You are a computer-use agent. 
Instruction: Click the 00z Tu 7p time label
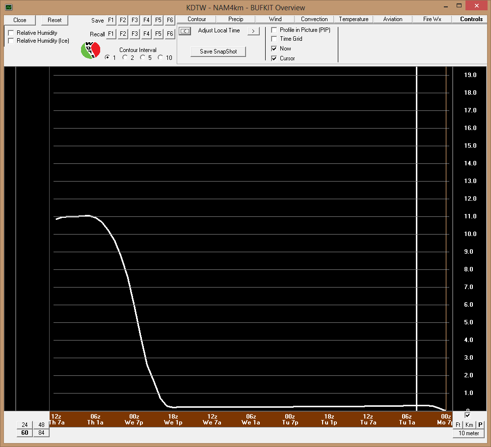(290, 420)
